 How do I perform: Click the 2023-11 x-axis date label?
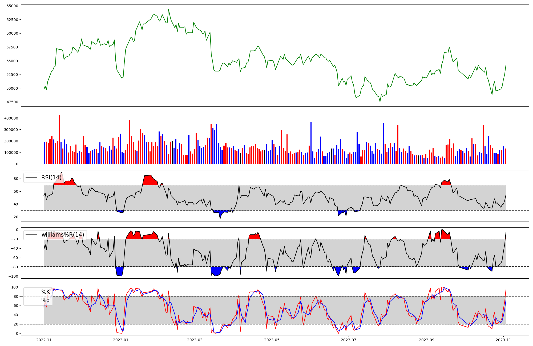503,340
